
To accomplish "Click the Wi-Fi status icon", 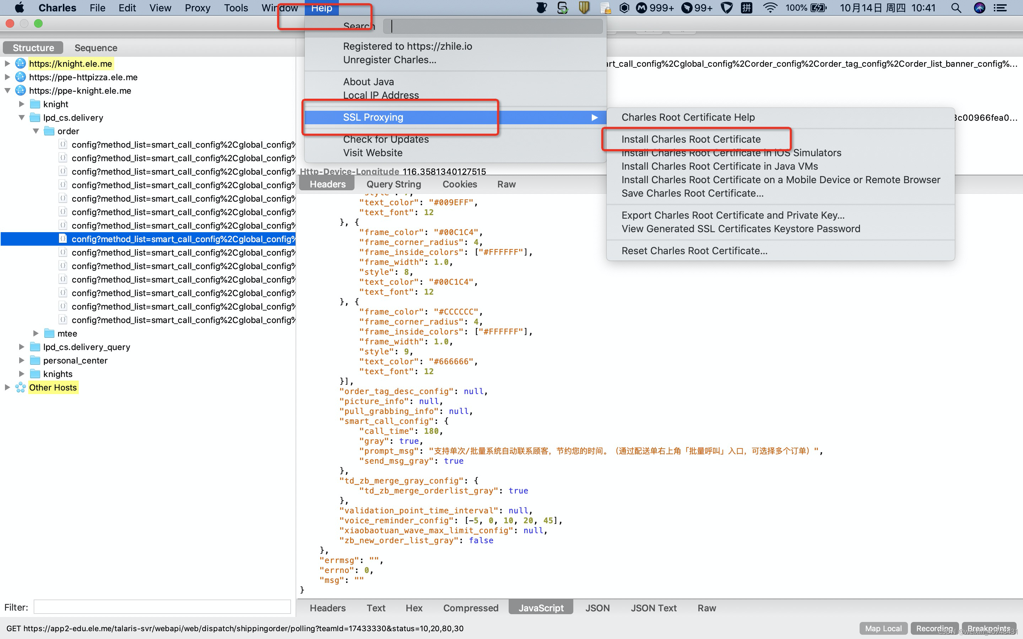I will coord(770,7).
